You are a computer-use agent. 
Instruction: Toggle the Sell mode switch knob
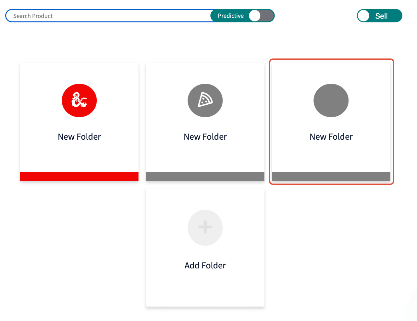(x=364, y=16)
